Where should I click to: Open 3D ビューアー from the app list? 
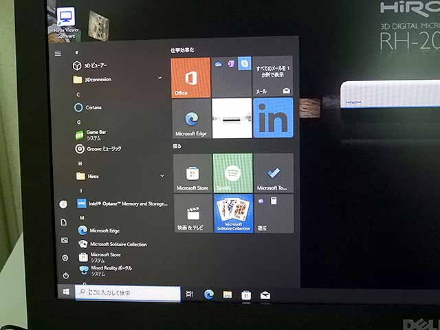click(90, 65)
